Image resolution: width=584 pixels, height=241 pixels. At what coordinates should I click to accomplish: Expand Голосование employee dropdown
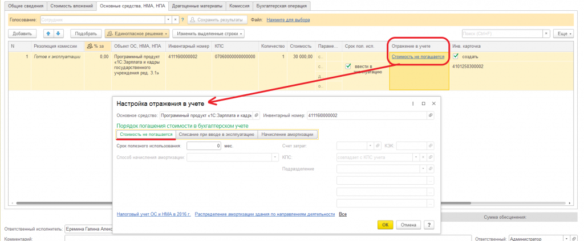pos(168,20)
